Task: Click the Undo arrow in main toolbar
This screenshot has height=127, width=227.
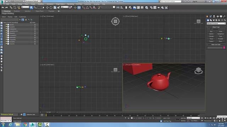Action: [3, 7]
